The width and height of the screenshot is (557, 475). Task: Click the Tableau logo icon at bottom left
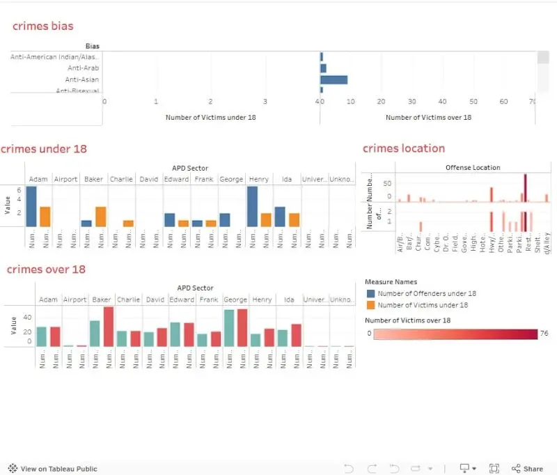pyautogui.click(x=13, y=468)
